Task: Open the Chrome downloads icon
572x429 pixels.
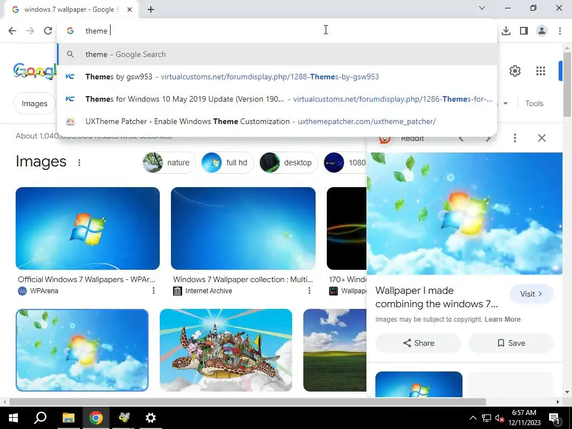Action: pyautogui.click(x=506, y=31)
